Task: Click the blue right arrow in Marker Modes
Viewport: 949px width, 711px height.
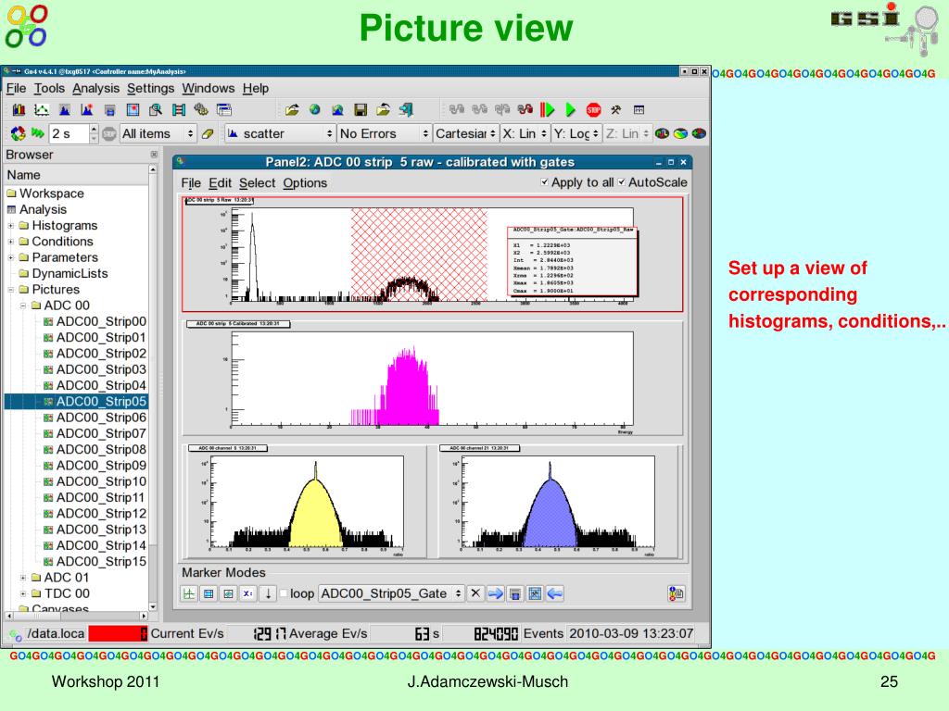Action: 496,593
